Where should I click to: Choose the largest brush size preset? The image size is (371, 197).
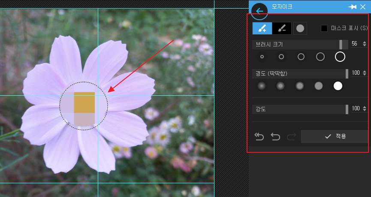tap(340, 57)
